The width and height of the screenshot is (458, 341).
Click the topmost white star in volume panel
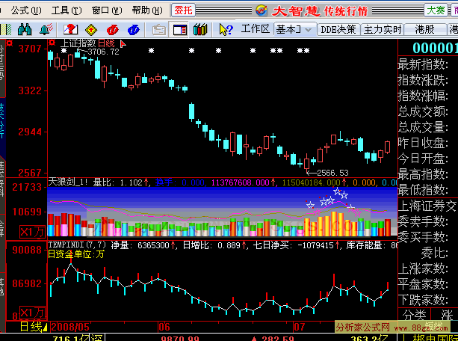coord(337,191)
